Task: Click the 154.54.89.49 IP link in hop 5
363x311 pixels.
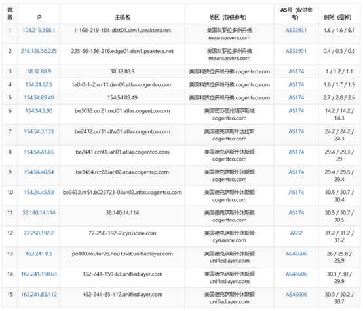Action: coord(39,97)
